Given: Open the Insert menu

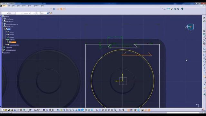Looking at the screenshot, I should [24, 6].
